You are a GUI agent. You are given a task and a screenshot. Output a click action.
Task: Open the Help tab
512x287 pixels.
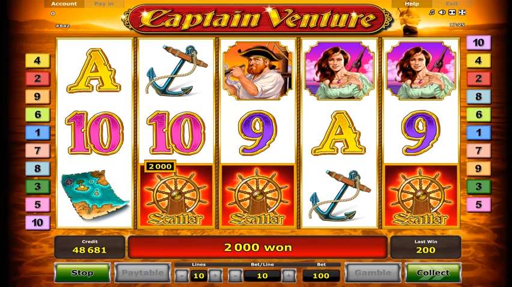pos(412,4)
